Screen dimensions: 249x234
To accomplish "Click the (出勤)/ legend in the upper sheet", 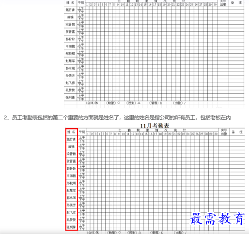I will [x=179, y=103].
